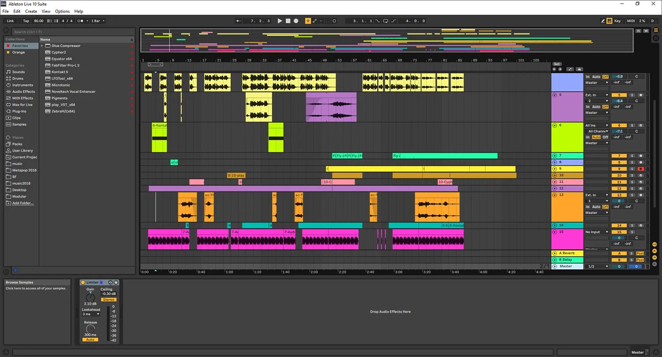The width and height of the screenshot is (662, 357).
Task: Open the 1 Bar quantization dropdown
Action: pos(98,21)
